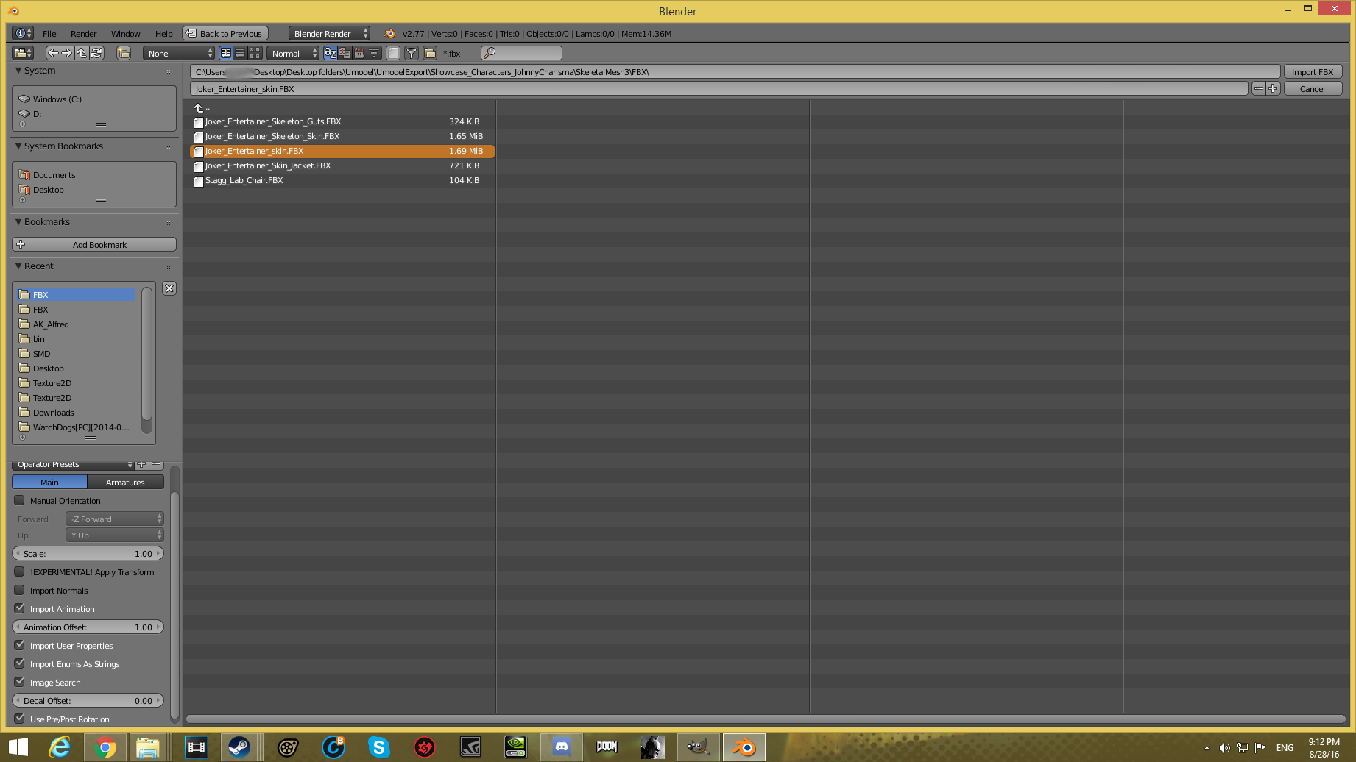Switch to long list display mode

pos(240,53)
